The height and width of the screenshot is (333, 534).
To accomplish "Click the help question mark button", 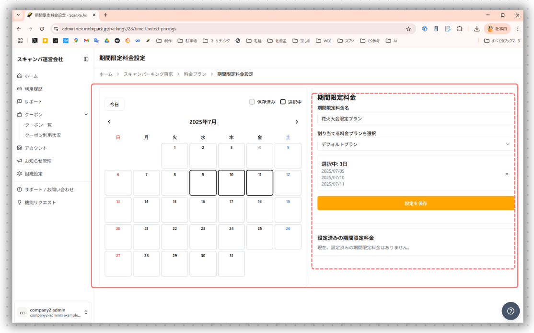I will click(x=511, y=311).
